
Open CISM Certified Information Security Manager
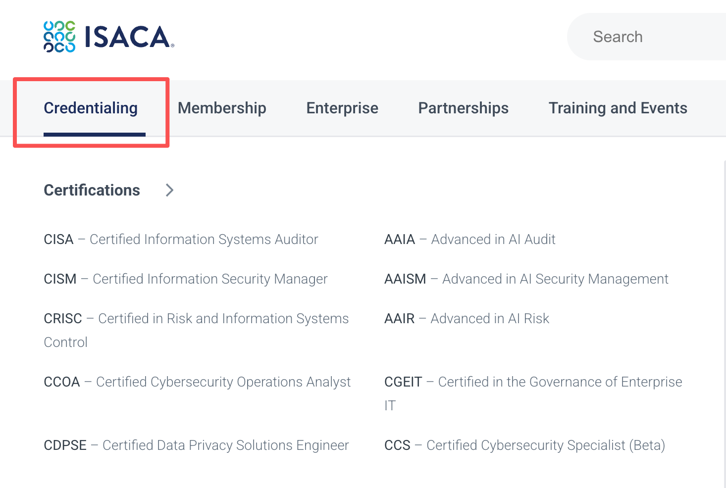pyautogui.click(x=186, y=279)
